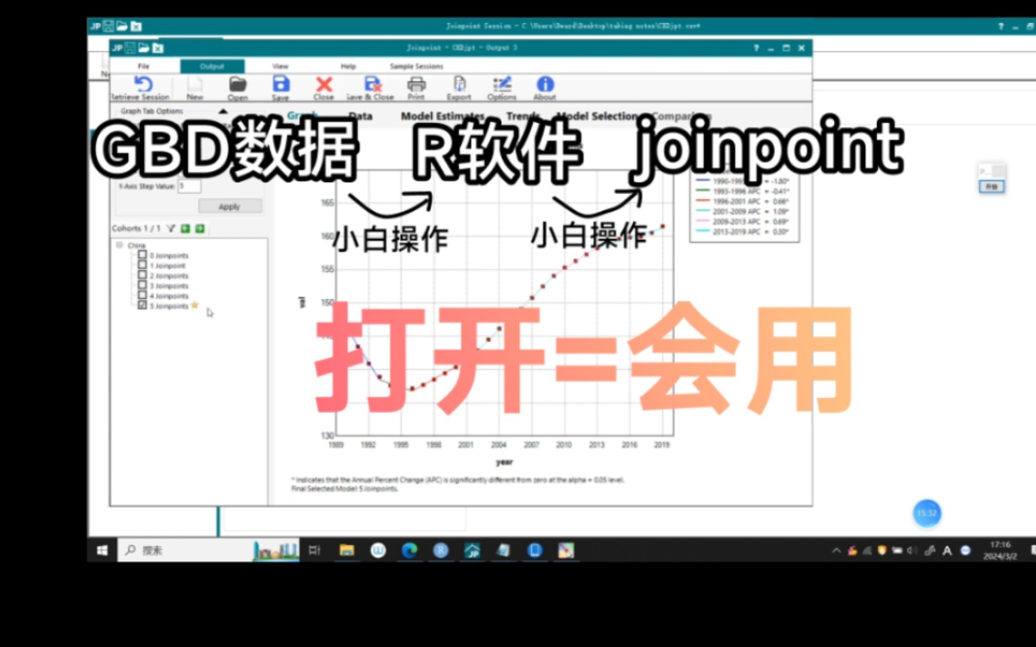This screenshot has width=1036, height=647.
Task: Save the session with the Save icon
Action: [281, 85]
